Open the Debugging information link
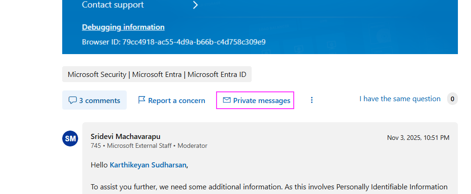The width and height of the screenshot is (471, 194). (123, 27)
